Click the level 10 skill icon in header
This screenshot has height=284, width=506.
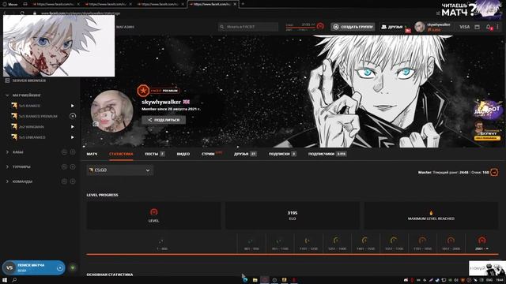pos(320,26)
